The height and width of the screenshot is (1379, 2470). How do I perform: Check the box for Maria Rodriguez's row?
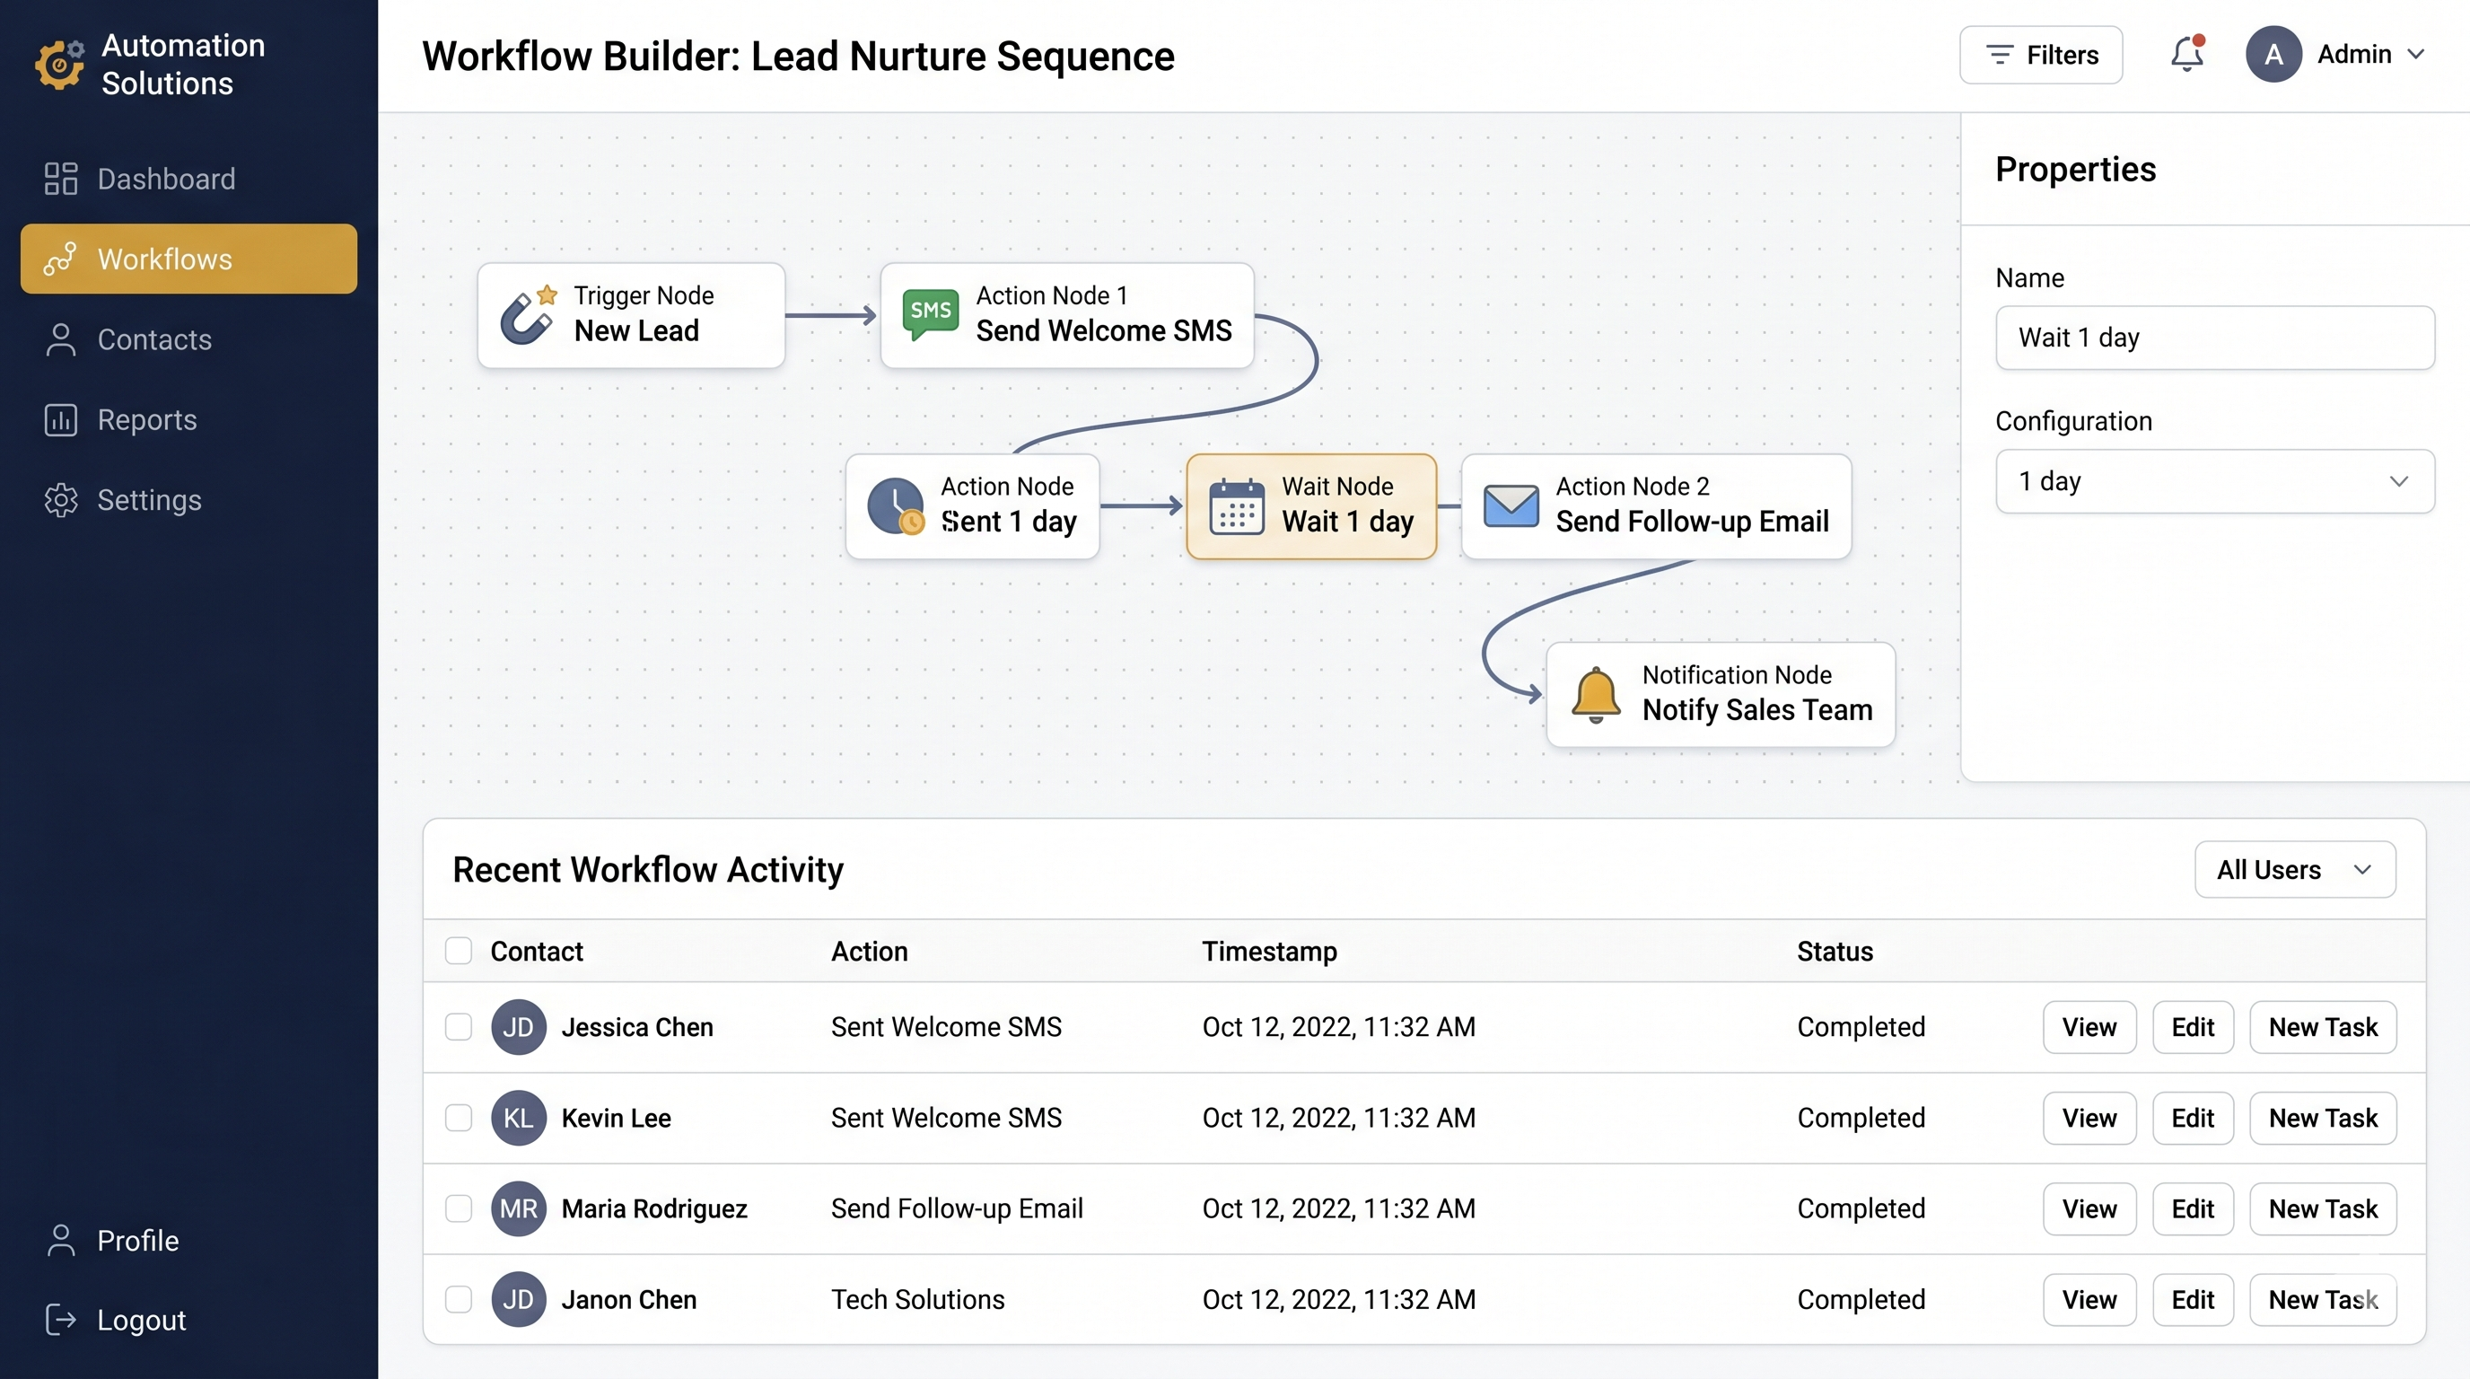coord(459,1208)
